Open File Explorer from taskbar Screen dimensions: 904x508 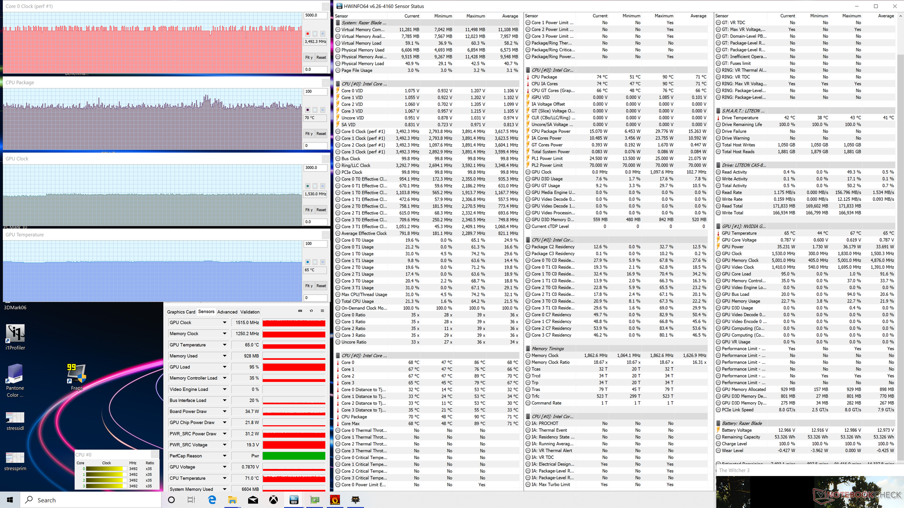pos(233,500)
